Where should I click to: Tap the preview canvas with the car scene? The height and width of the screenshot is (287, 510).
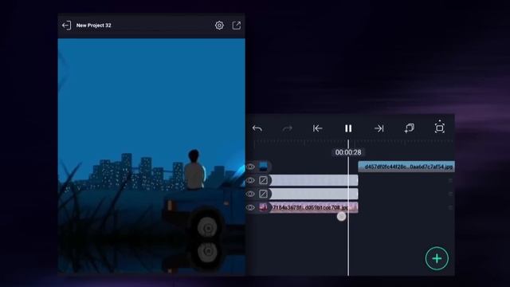(151, 157)
